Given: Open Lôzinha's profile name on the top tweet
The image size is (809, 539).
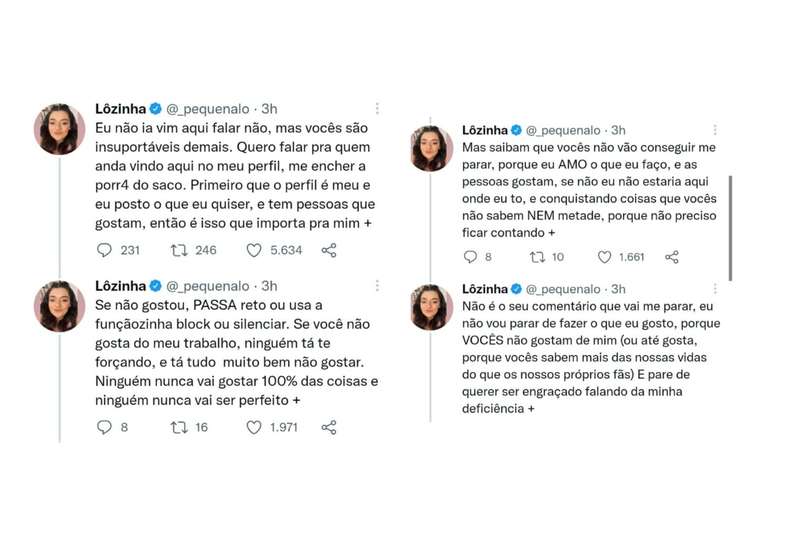Looking at the screenshot, I should coord(120,108).
